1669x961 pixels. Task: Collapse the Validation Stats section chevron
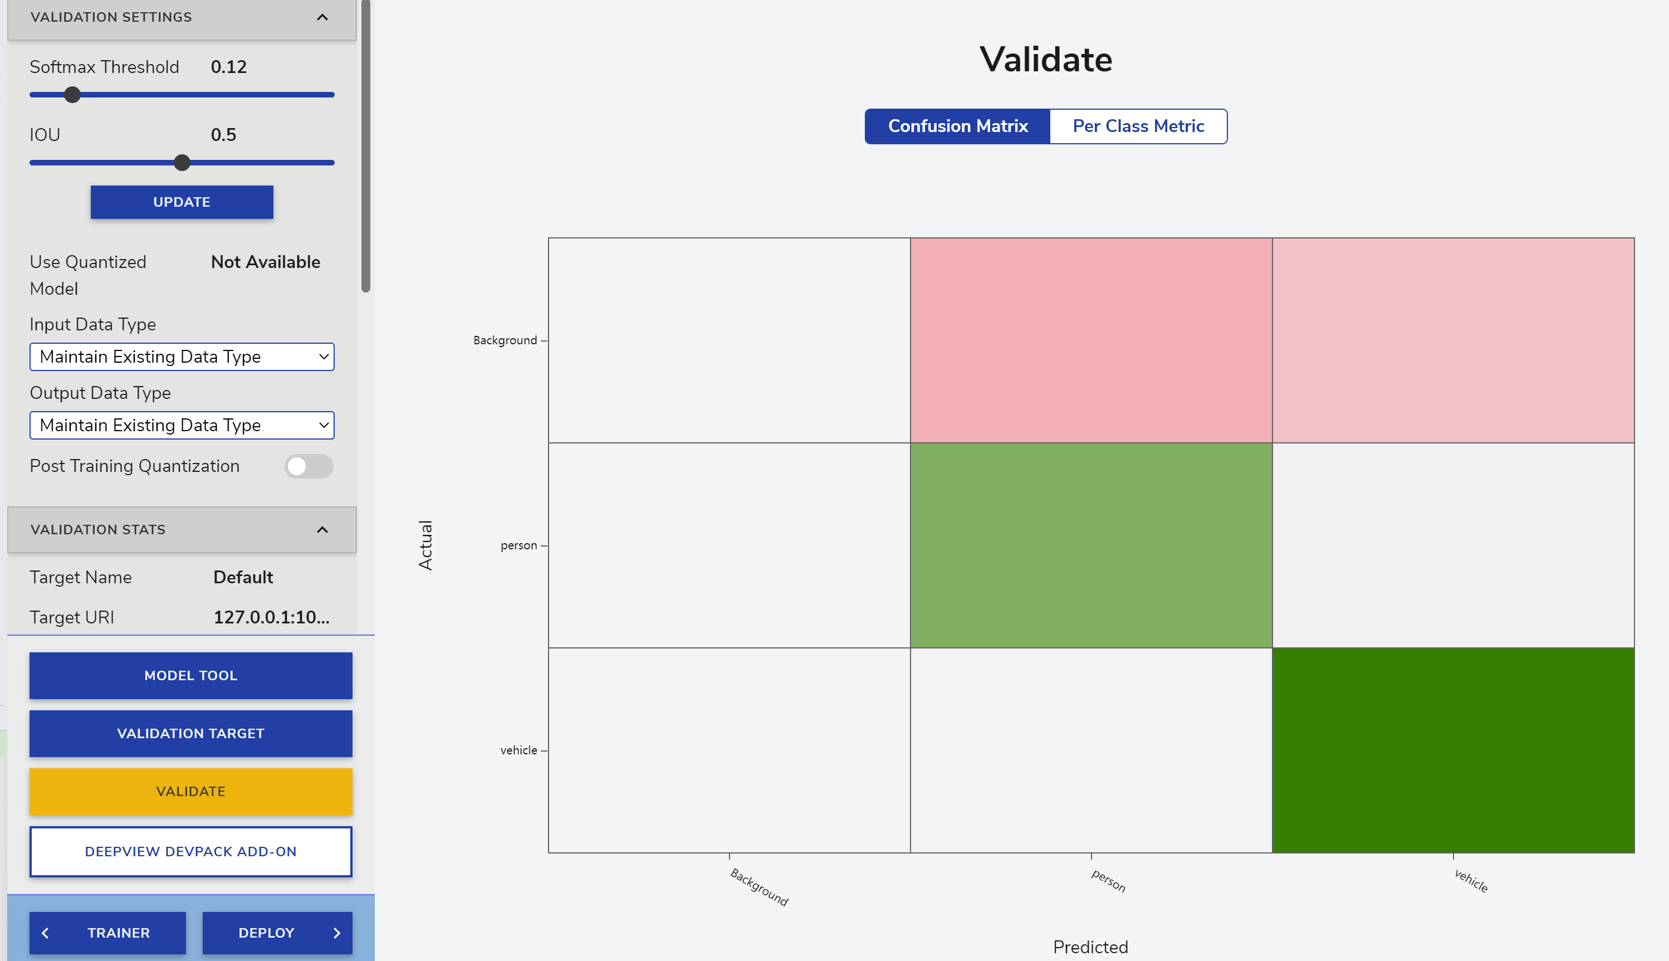pyautogui.click(x=322, y=529)
